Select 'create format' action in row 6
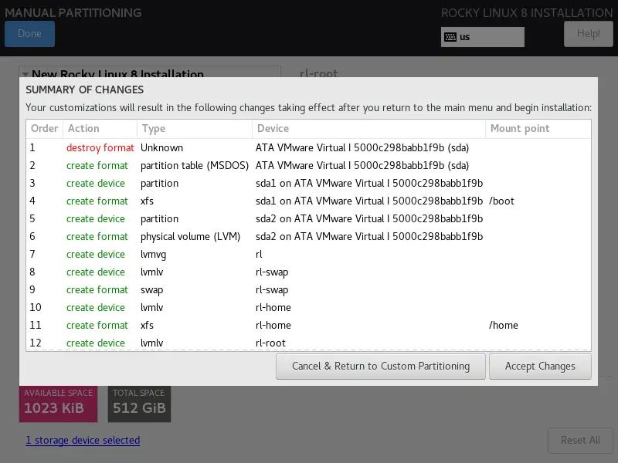The image size is (618, 463). (97, 237)
